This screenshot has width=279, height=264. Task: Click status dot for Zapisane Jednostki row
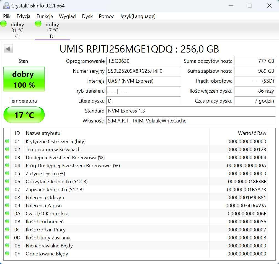pyautogui.click(x=7, y=189)
